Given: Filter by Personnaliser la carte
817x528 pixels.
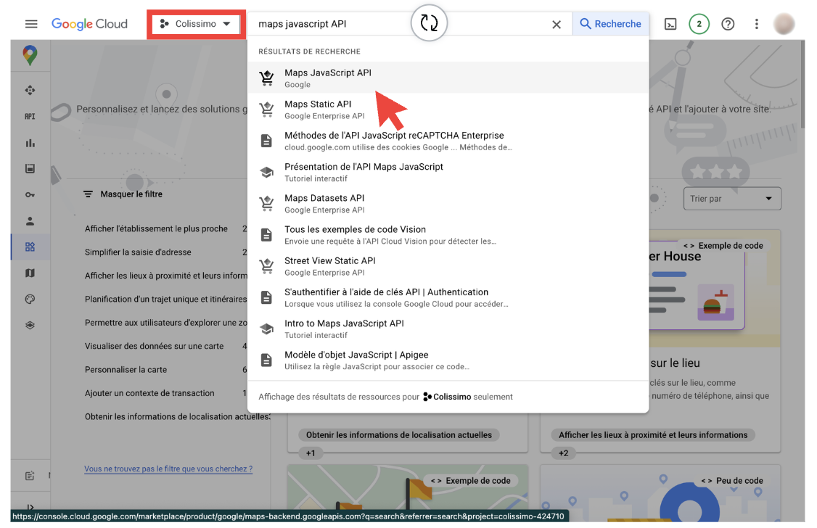Looking at the screenshot, I should pos(126,369).
